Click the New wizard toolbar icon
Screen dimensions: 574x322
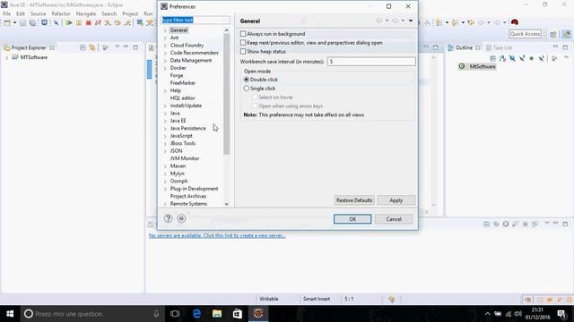tap(7, 23)
